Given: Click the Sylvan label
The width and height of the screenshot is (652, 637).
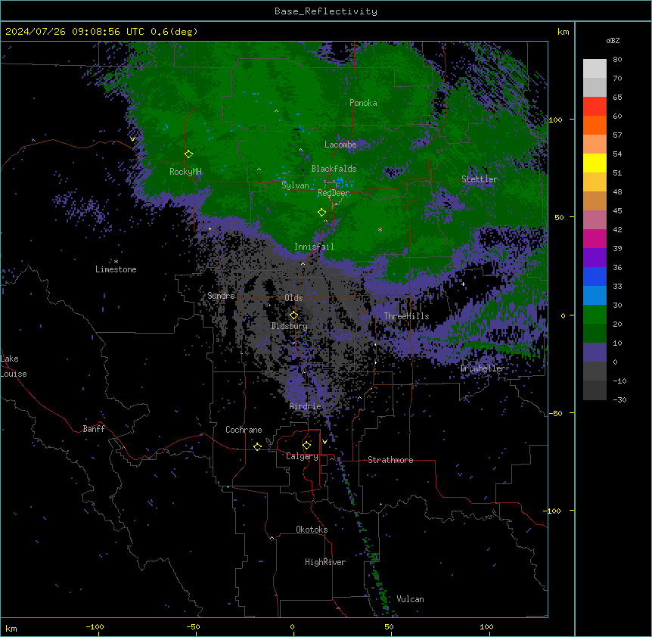Looking at the screenshot, I should click(x=295, y=185).
